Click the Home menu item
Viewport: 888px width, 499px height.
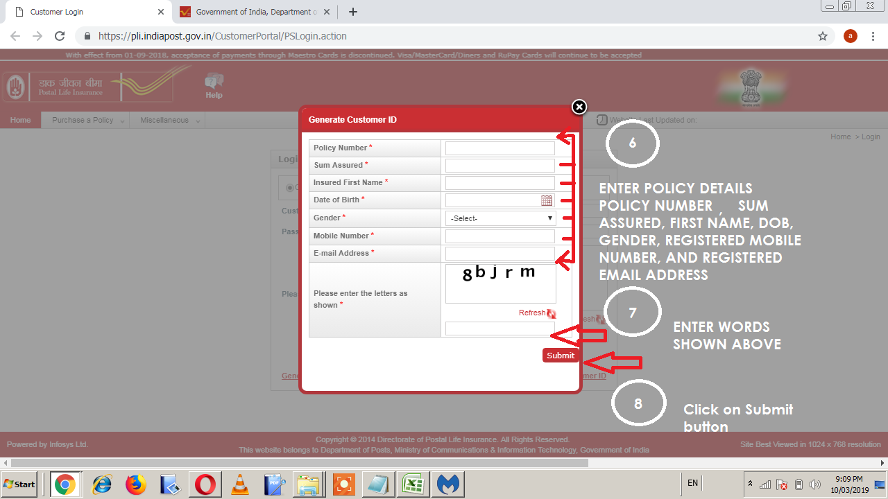20,119
